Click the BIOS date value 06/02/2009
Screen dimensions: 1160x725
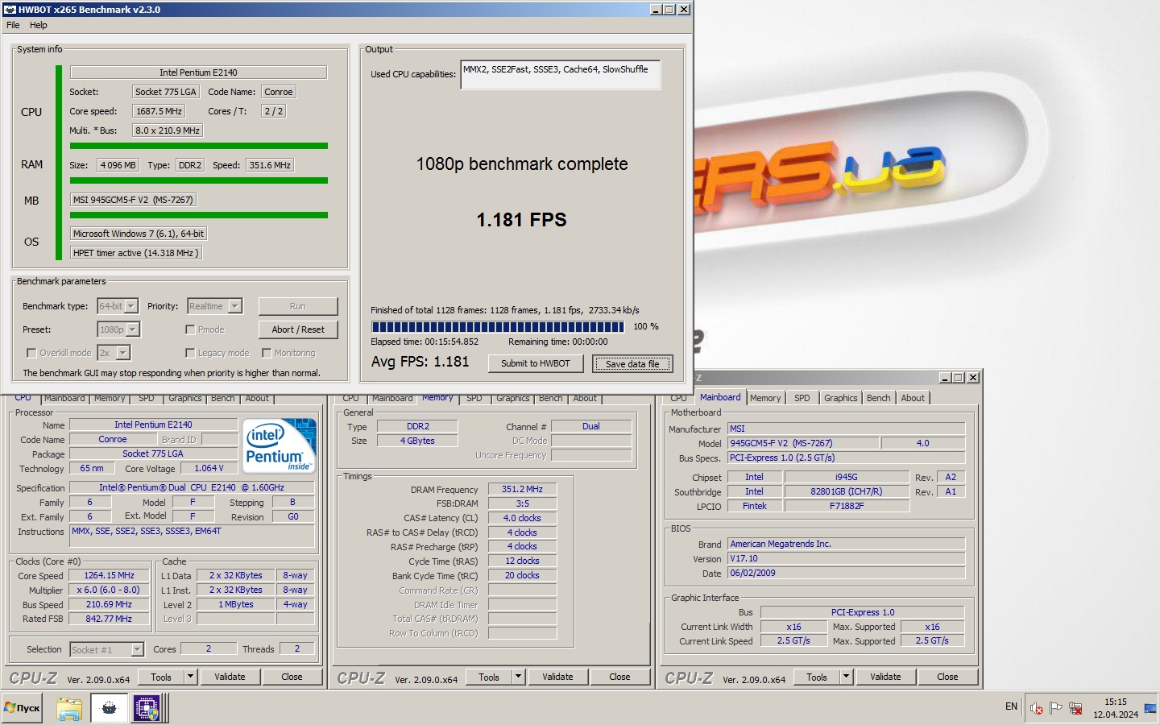(x=846, y=573)
